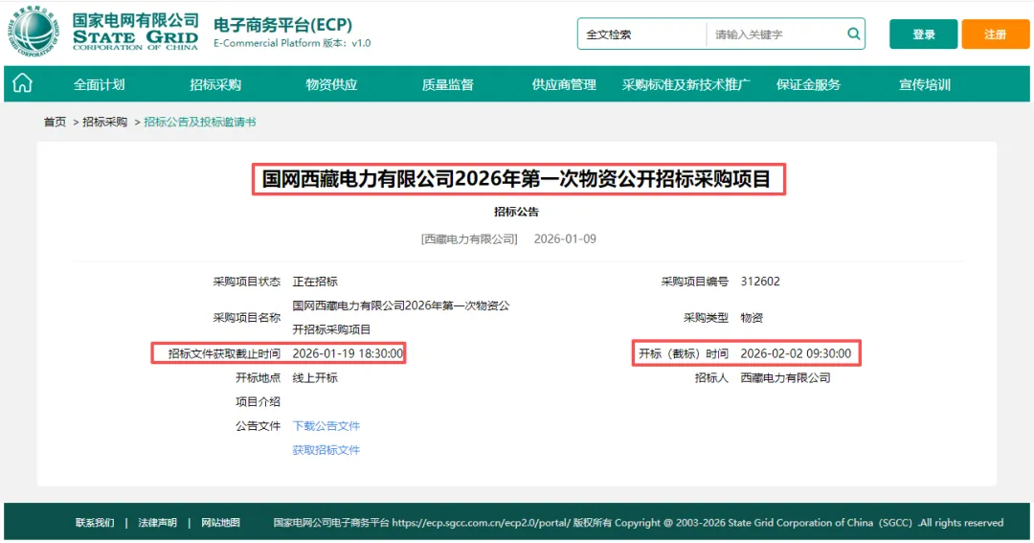This screenshot has height=543, width=1034.
Task: Click the State Grid globe logo
Action: click(x=33, y=32)
